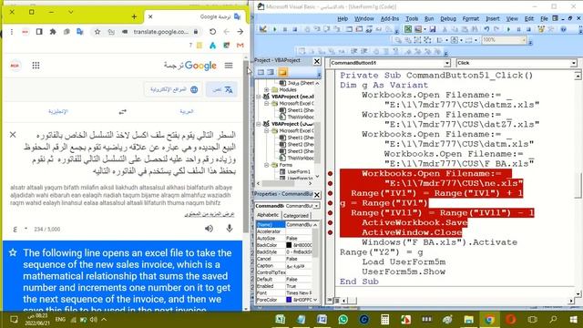The height and width of the screenshot is (328, 583).
Task: Open the Run menu
Action: point(429,18)
